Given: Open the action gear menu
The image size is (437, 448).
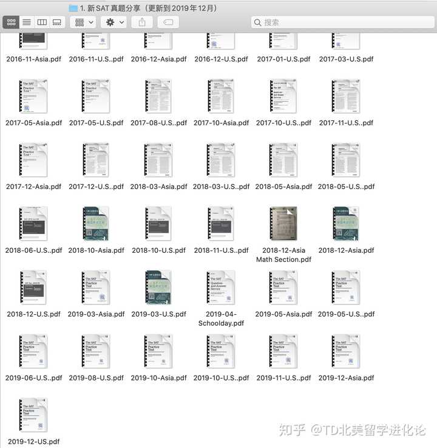Looking at the screenshot, I should 114,22.
